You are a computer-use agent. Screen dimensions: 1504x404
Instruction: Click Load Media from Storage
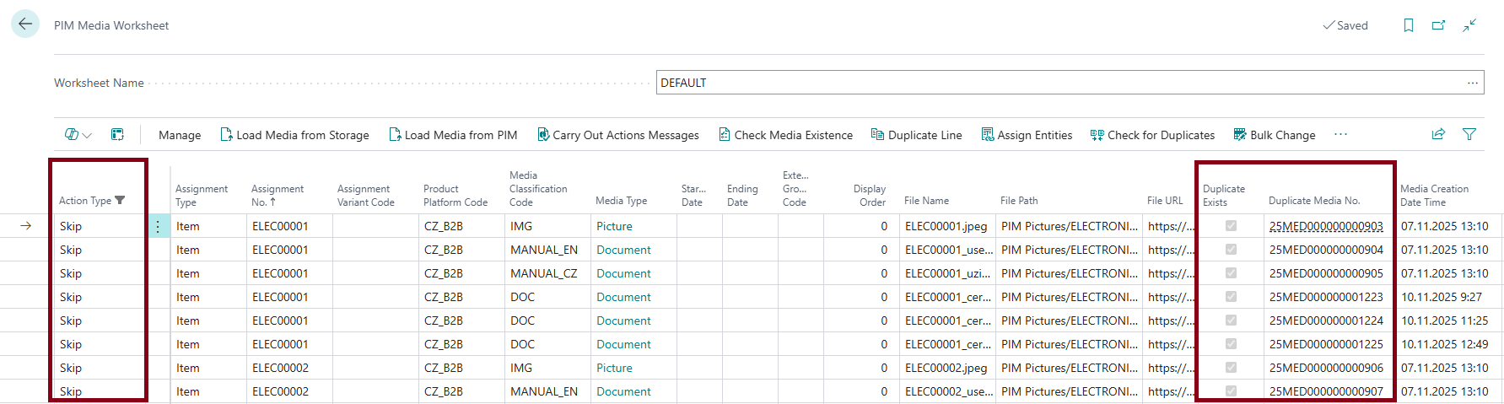coord(294,135)
